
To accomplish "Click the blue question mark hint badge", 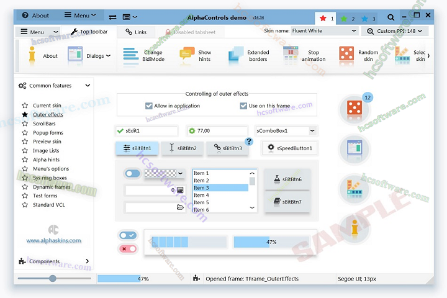I will pyautogui.click(x=249, y=142).
